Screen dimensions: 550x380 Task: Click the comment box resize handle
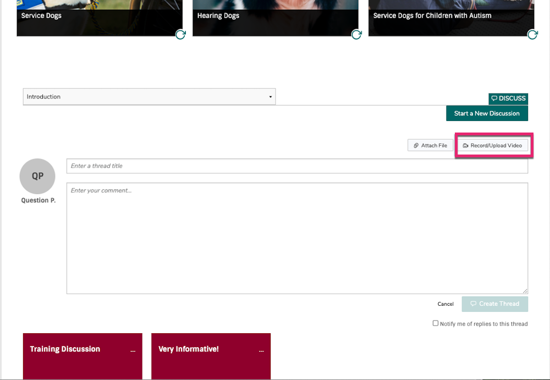(x=525, y=291)
